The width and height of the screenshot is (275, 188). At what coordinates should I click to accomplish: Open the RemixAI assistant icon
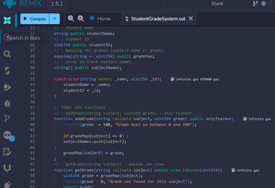tap(7, 20)
